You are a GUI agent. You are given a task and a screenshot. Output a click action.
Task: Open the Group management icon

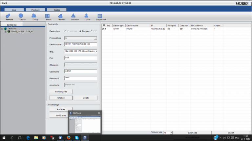coord(35,16)
